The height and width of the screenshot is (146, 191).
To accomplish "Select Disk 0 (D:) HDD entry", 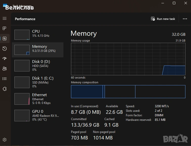I will [x=37, y=65].
